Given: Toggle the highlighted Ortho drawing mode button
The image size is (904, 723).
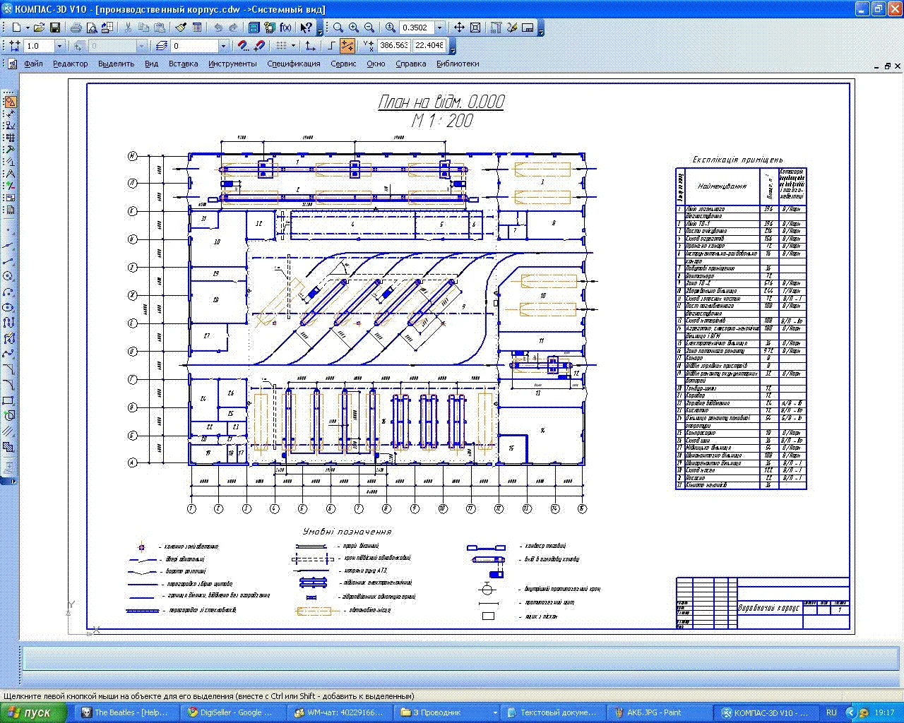Looking at the screenshot, I should click(x=347, y=46).
